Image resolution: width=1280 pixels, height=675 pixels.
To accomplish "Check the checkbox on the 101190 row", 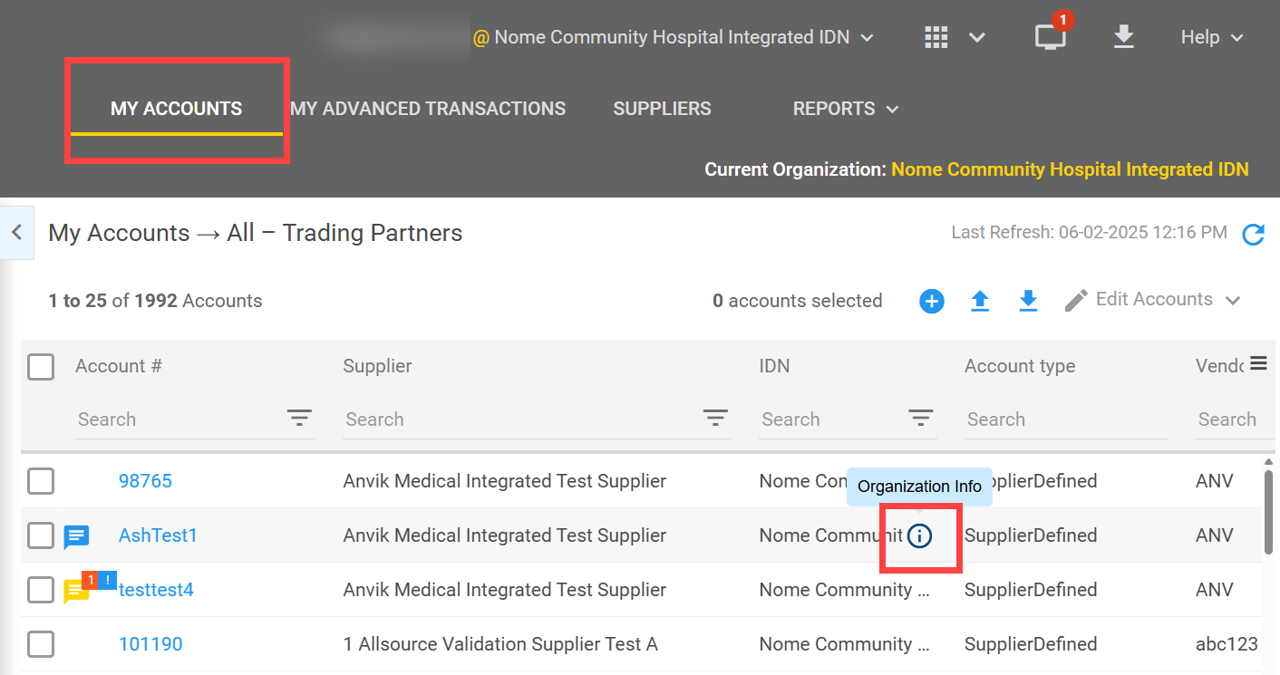I will 41,644.
